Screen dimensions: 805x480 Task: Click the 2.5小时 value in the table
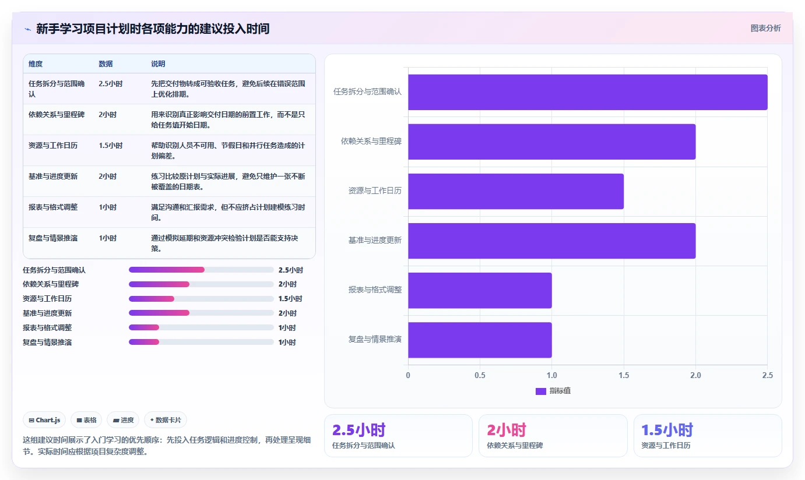(x=111, y=83)
